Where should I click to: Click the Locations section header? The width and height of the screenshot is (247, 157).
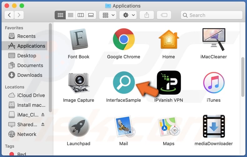point(15,87)
